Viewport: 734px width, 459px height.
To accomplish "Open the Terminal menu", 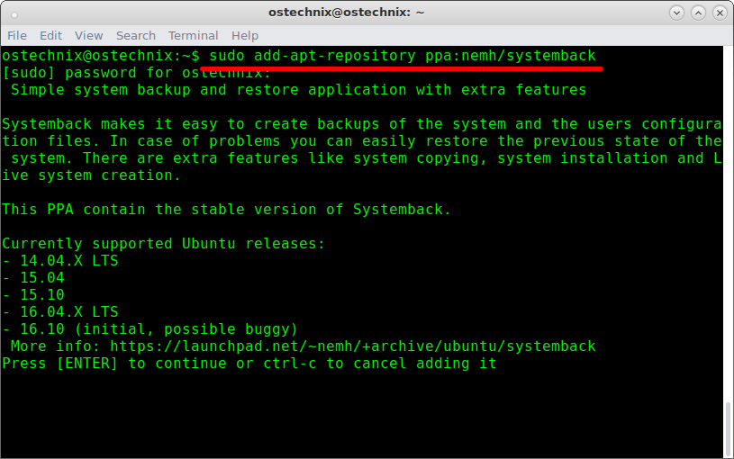I will pos(193,36).
